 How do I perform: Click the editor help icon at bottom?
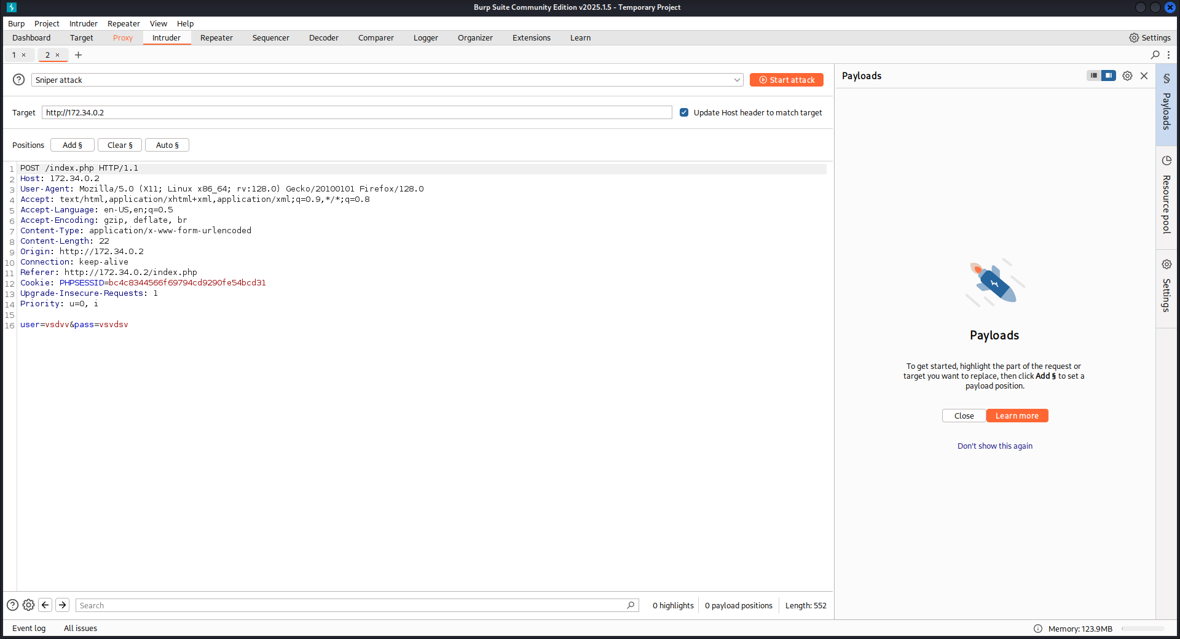pos(12,605)
